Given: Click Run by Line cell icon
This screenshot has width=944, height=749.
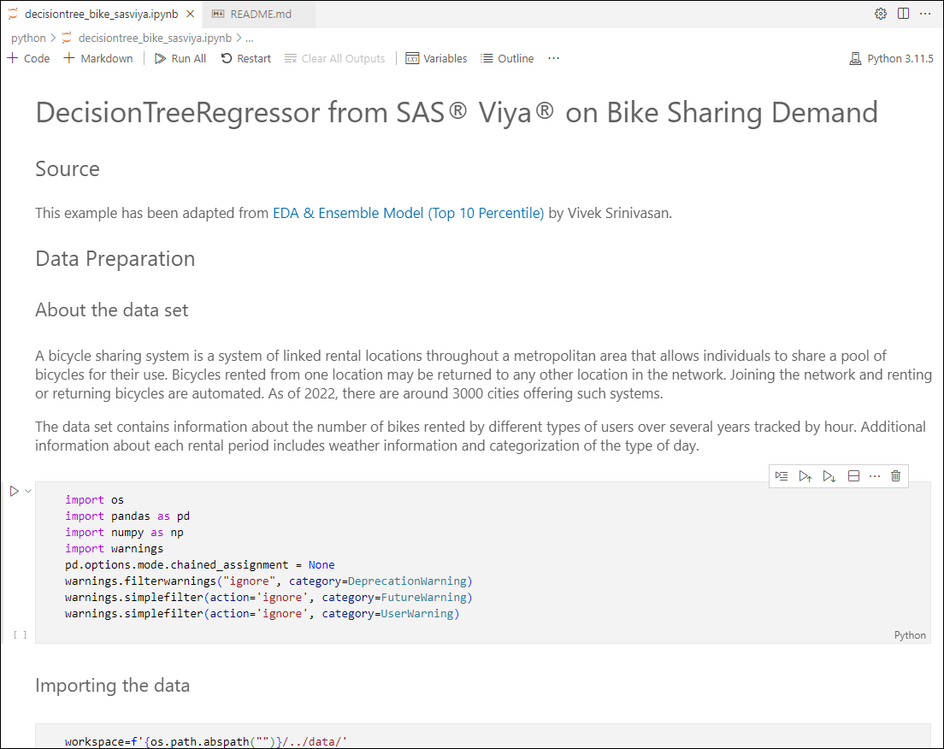Looking at the screenshot, I should pyautogui.click(x=782, y=476).
